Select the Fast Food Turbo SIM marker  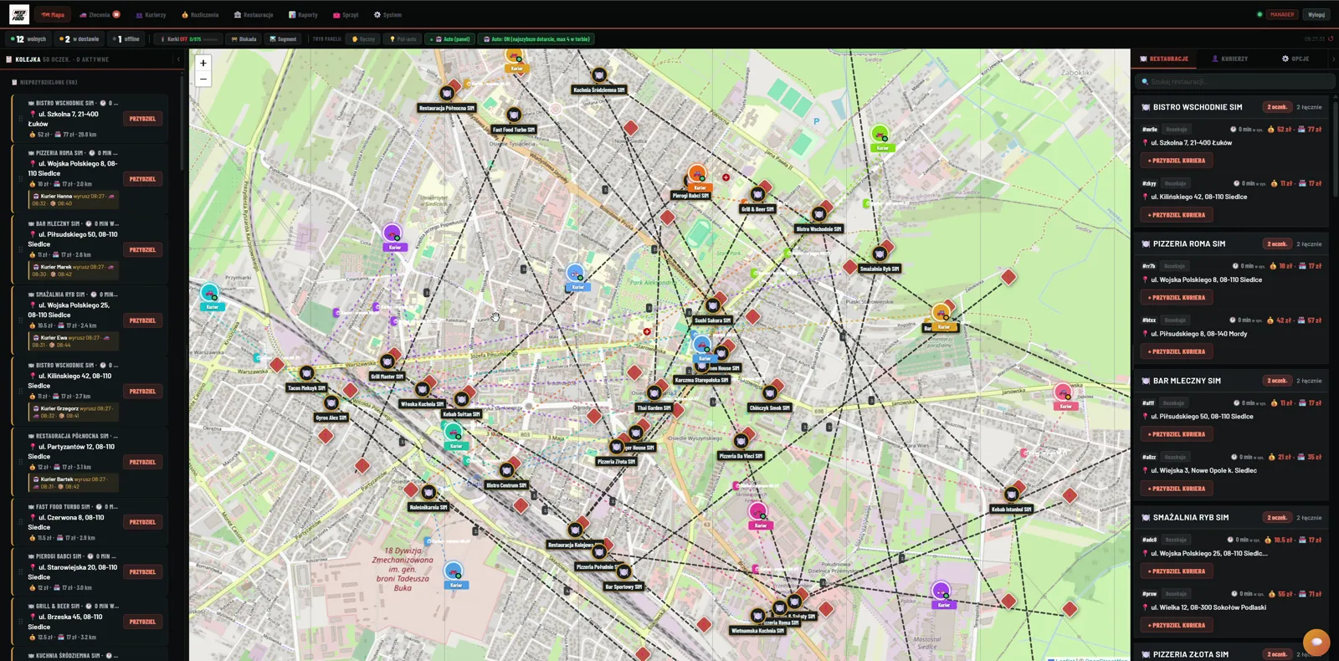514,115
